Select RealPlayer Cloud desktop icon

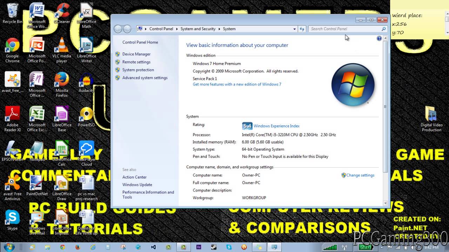coord(86,153)
